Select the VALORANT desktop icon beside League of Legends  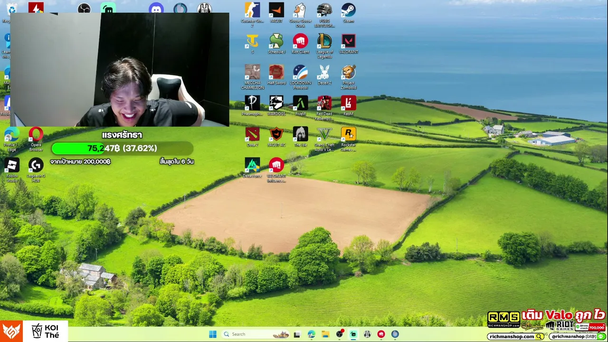(x=348, y=43)
